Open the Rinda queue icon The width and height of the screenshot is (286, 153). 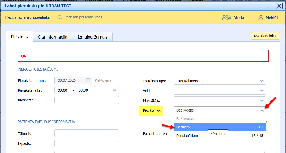pyautogui.click(x=226, y=18)
